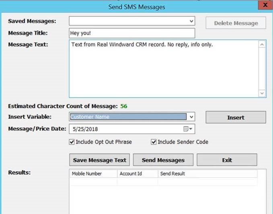Toggle the Include Sender Code checkbox

coord(154,142)
